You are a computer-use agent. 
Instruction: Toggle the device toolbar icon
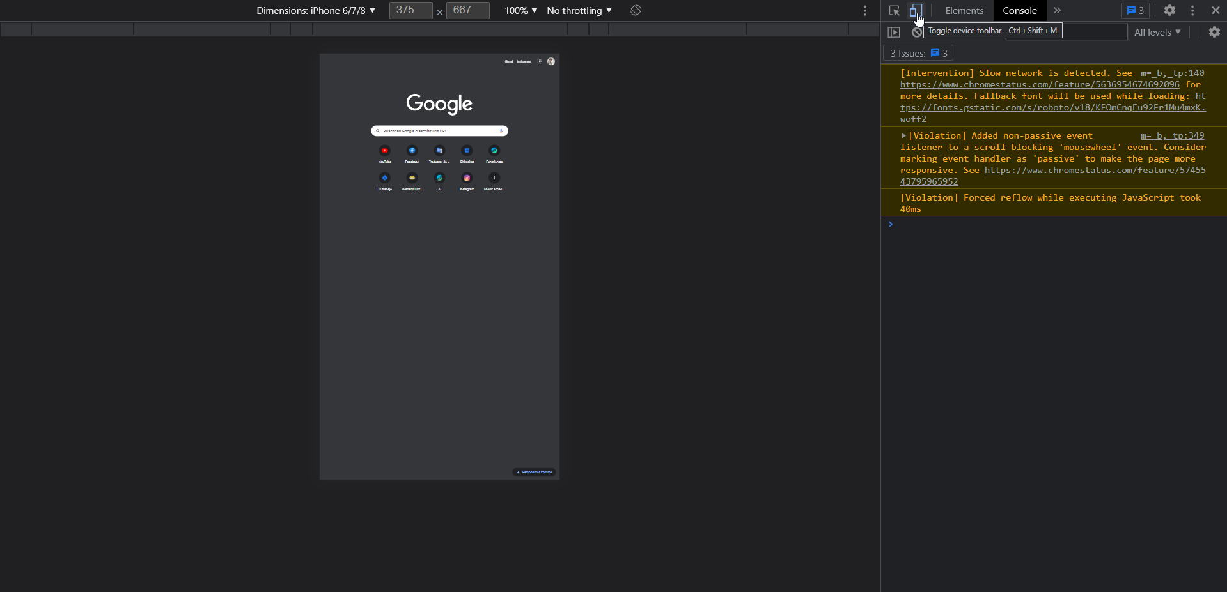[916, 10]
